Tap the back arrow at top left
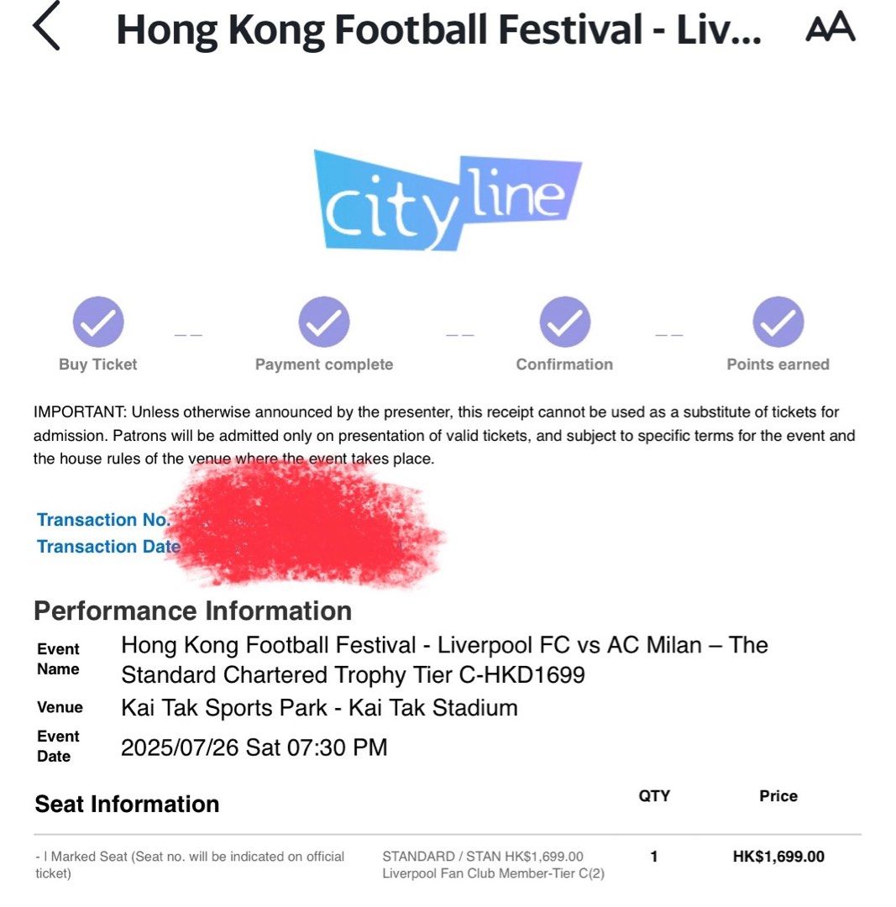896x907 pixels. pos(46,28)
